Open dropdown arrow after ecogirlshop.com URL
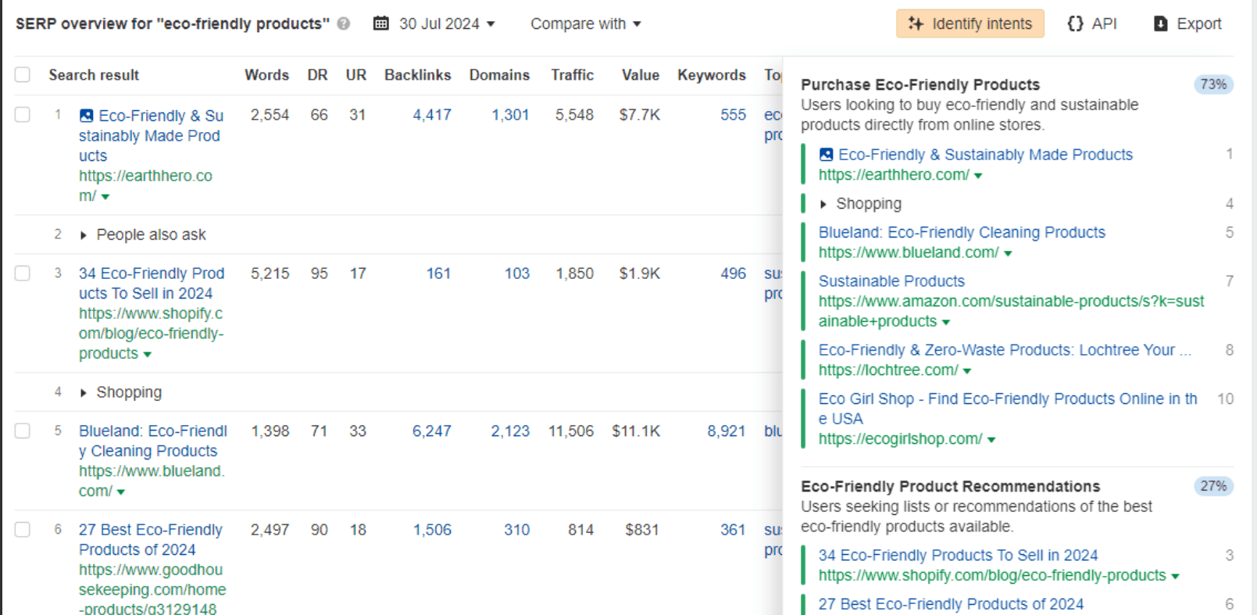 pyautogui.click(x=991, y=440)
